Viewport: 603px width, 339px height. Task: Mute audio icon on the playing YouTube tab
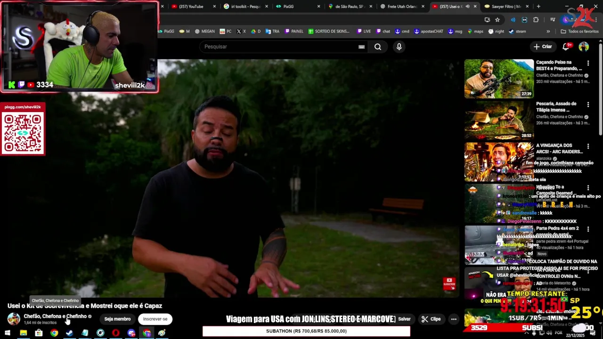click(467, 7)
